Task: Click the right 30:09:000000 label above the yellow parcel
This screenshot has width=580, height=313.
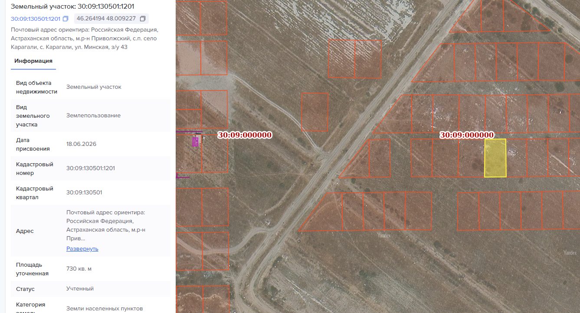Action: [467, 135]
